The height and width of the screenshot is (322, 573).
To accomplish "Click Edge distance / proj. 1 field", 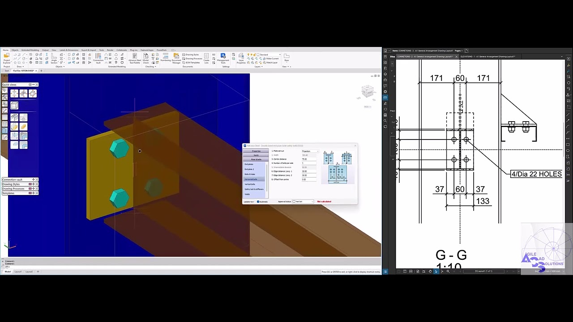I will [309, 171].
